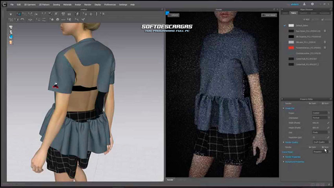Viewport: 334px width, 188px height.
Task: Switch to the first Object Browser tab
Action: (x=285, y=13)
